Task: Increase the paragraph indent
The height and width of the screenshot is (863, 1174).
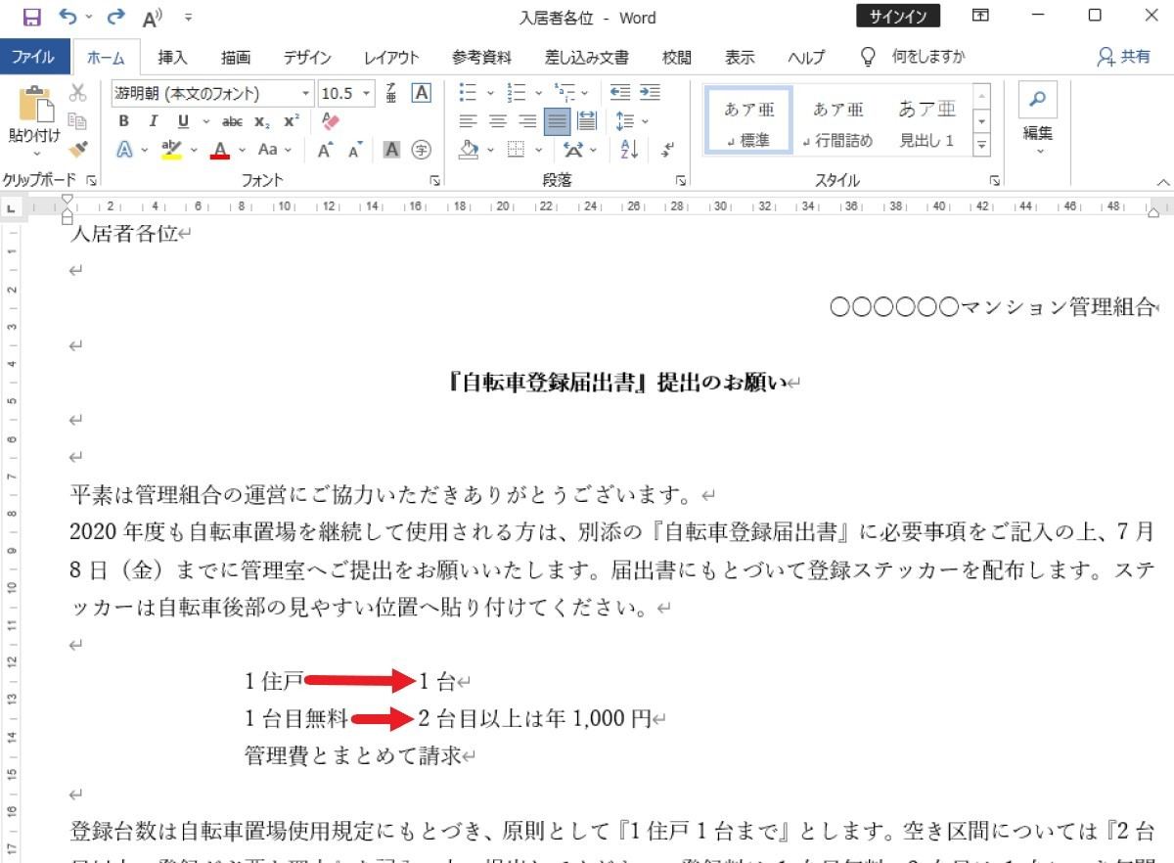Action: point(650,93)
